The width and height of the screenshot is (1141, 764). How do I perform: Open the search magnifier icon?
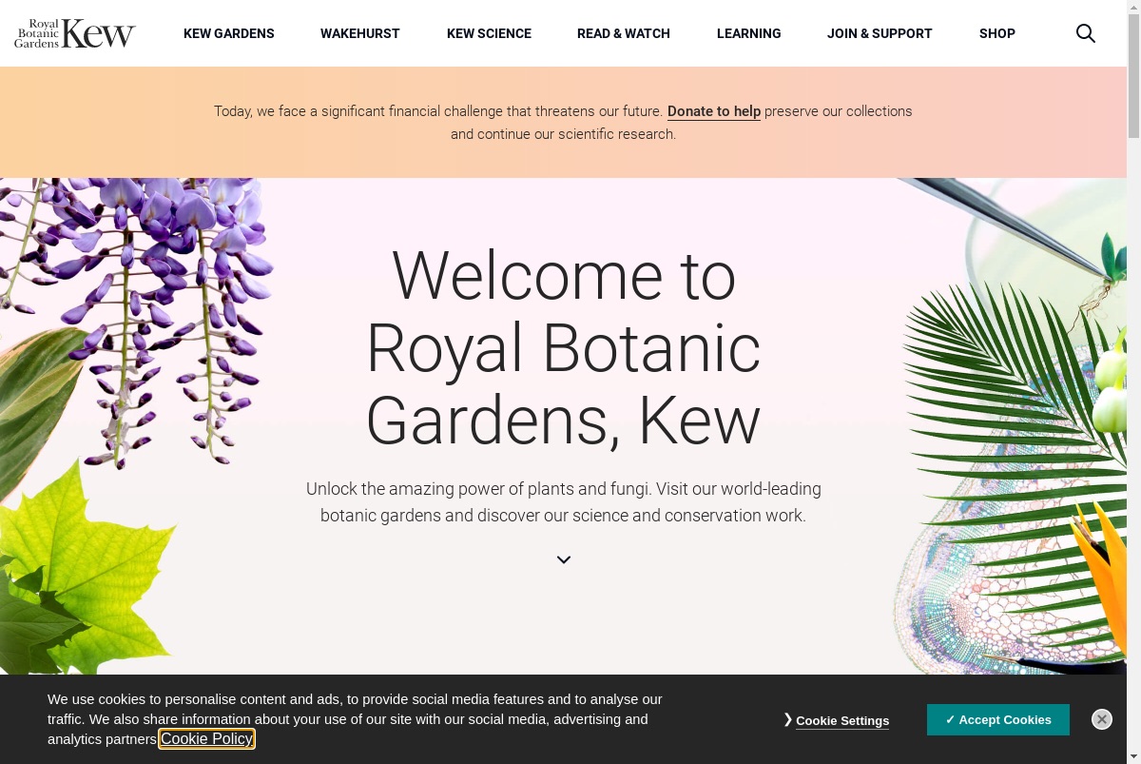1085,33
